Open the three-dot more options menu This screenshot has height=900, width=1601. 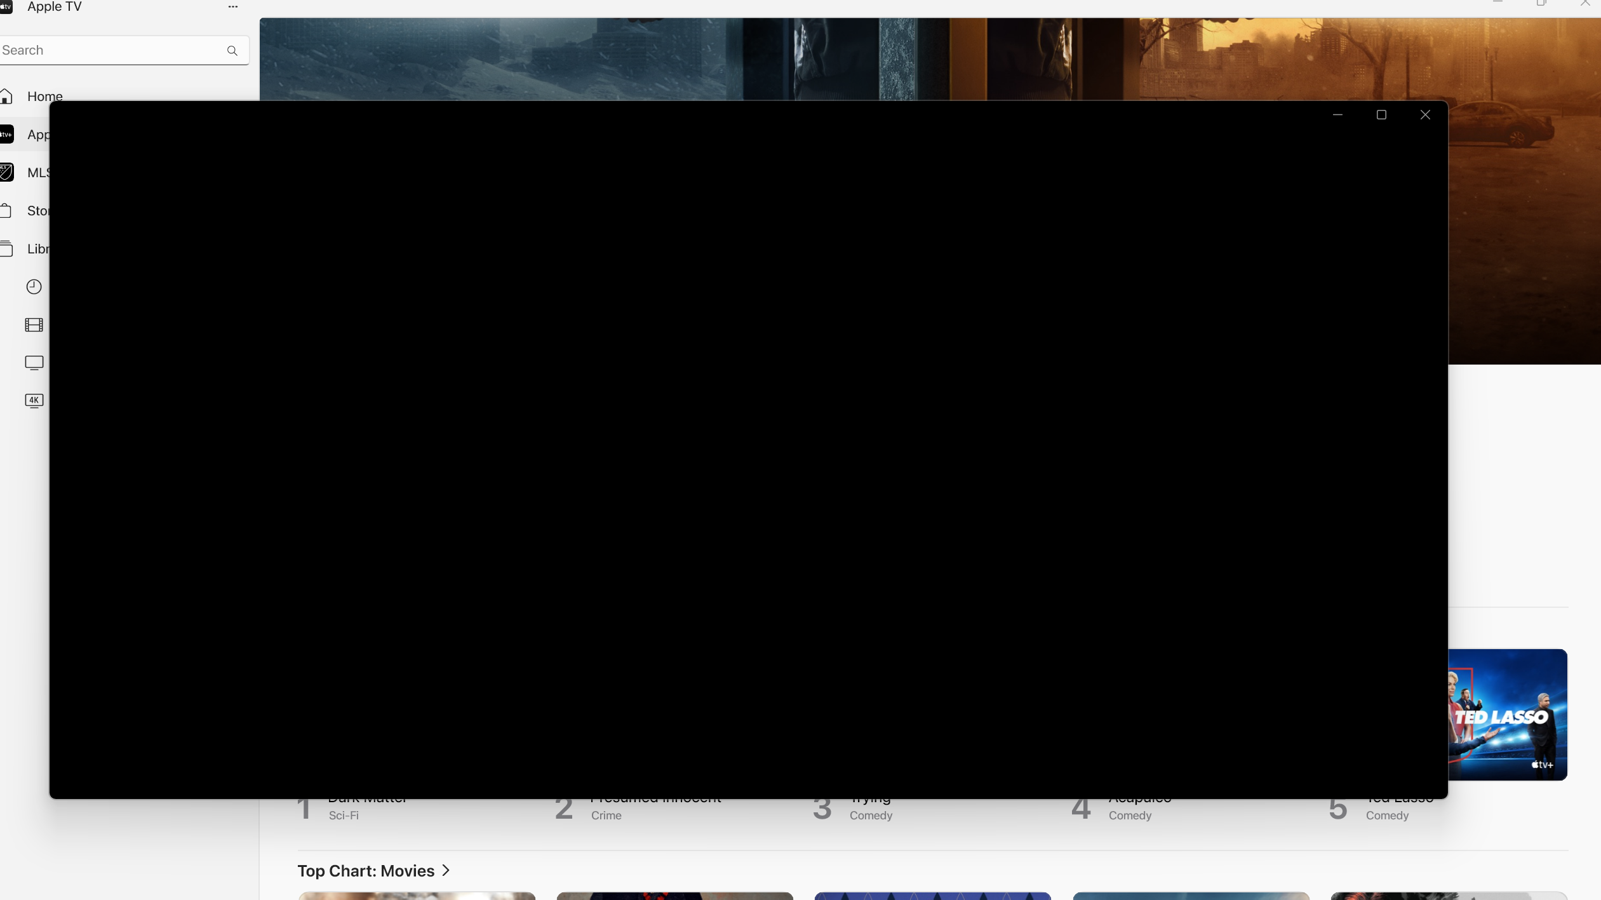pyautogui.click(x=233, y=7)
